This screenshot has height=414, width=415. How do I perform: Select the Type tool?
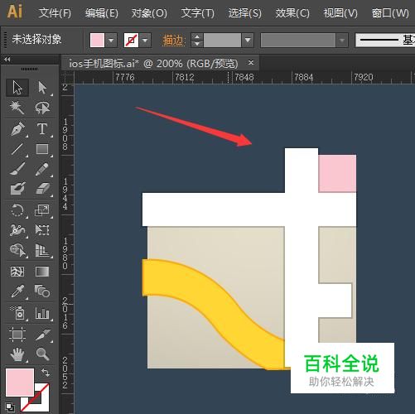point(42,129)
